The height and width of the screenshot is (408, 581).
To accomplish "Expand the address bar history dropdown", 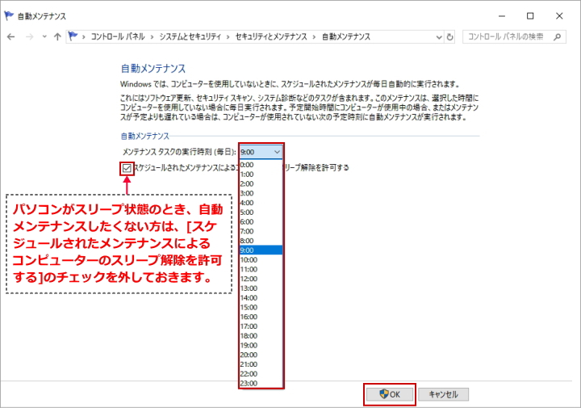I will [x=437, y=36].
